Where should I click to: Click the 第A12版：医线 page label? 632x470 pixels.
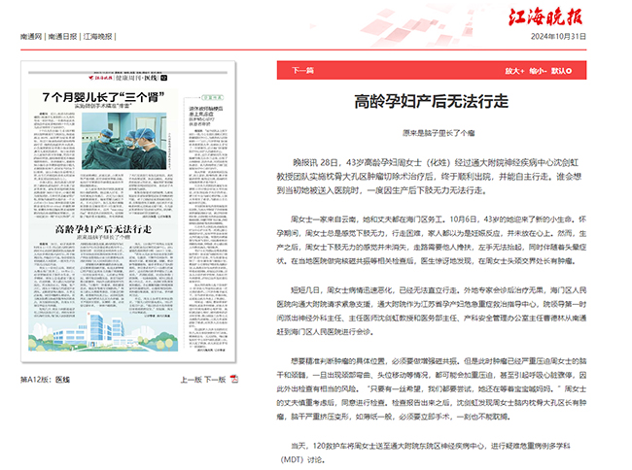tap(47, 380)
